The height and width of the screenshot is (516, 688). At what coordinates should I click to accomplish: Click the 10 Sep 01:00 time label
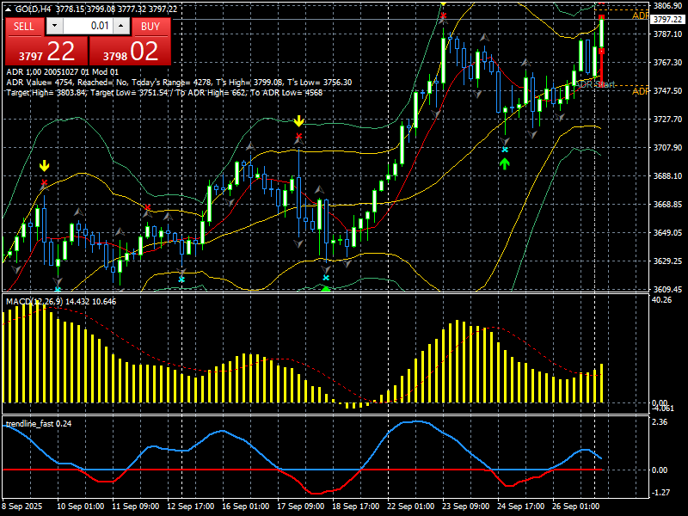[x=81, y=506]
